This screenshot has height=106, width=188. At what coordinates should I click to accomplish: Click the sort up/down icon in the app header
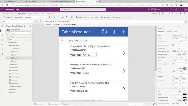pyautogui.click(x=114, y=32)
